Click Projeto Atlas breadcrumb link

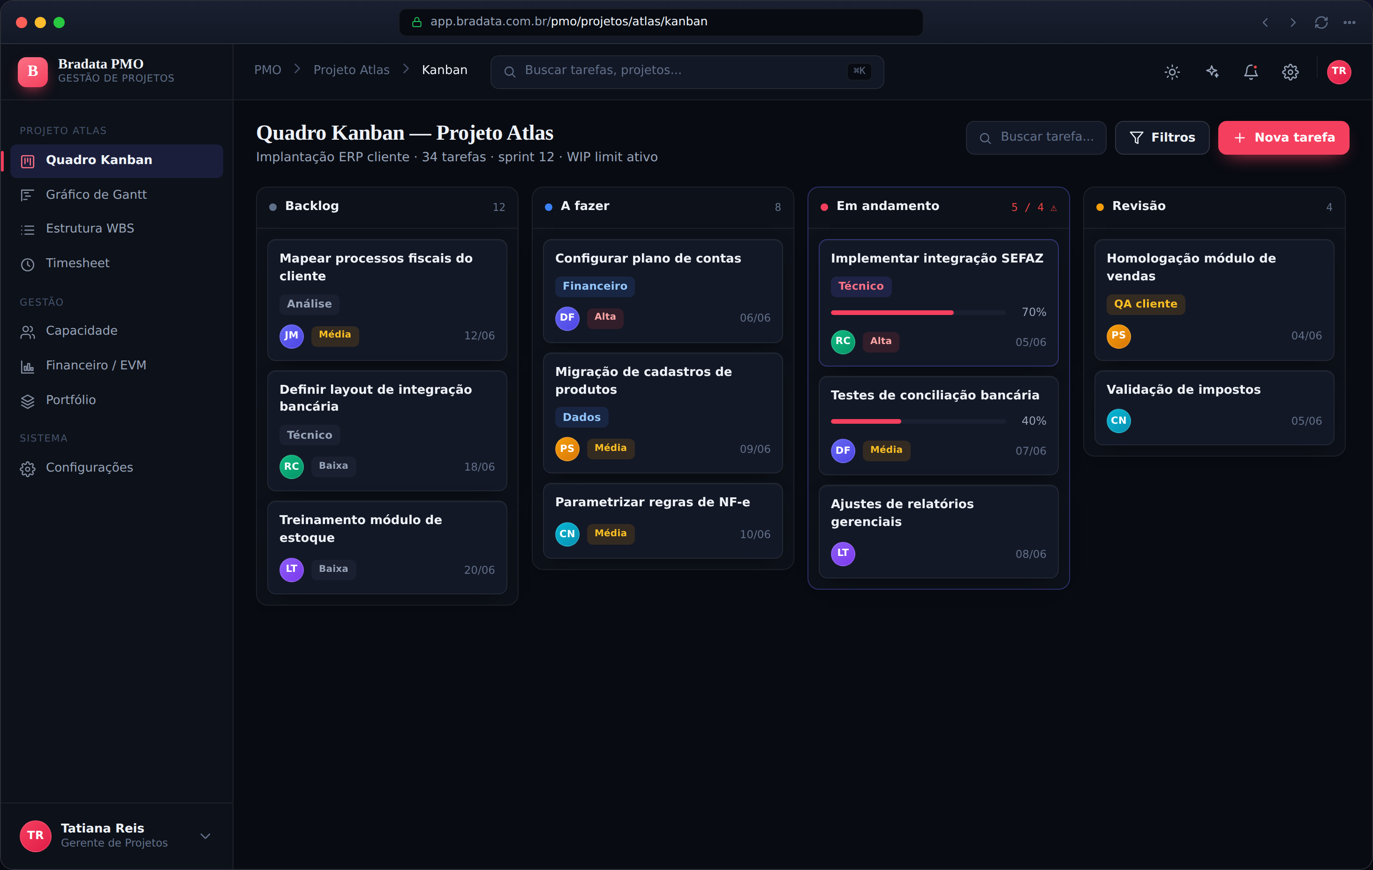(x=351, y=70)
